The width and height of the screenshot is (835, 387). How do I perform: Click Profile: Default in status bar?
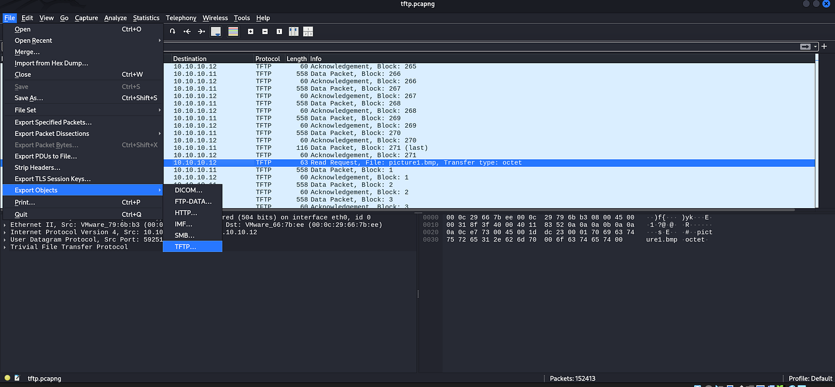pos(810,379)
